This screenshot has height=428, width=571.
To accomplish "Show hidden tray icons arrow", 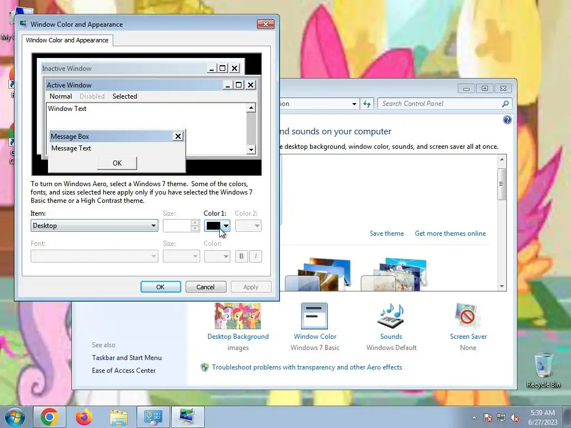I will 474,417.
